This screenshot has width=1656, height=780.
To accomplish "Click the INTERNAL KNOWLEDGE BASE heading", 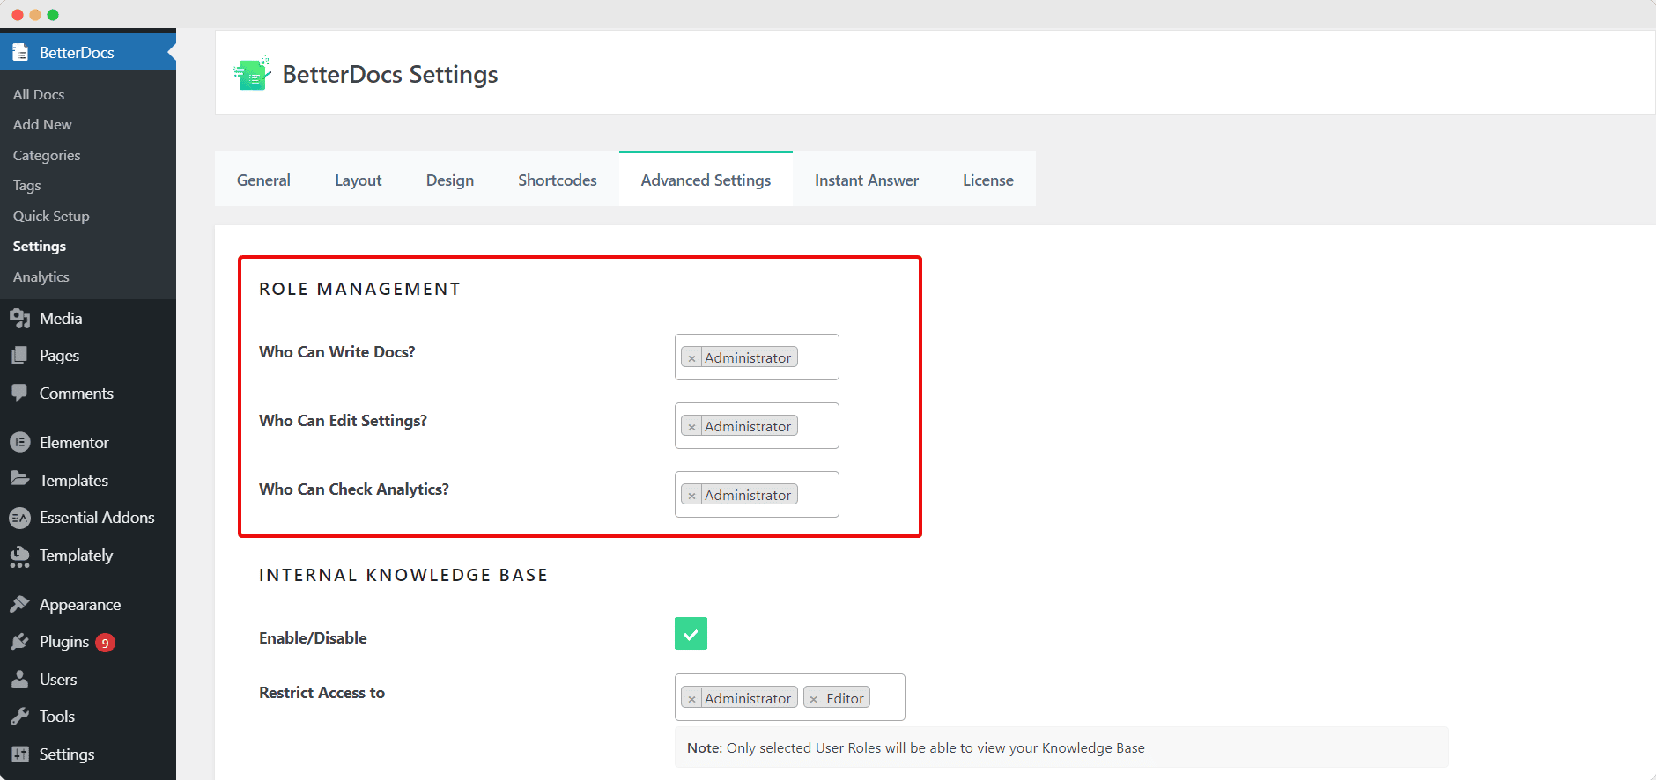I will pos(403,575).
